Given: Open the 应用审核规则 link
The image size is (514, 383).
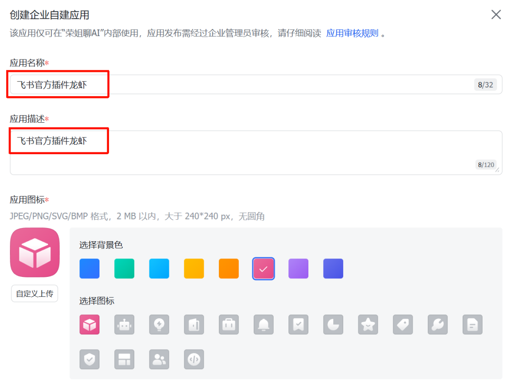Looking at the screenshot, I should (x=352, y=33).
